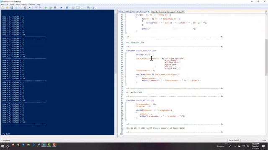Click the Redo arrow icon

(x=40, y=7)
